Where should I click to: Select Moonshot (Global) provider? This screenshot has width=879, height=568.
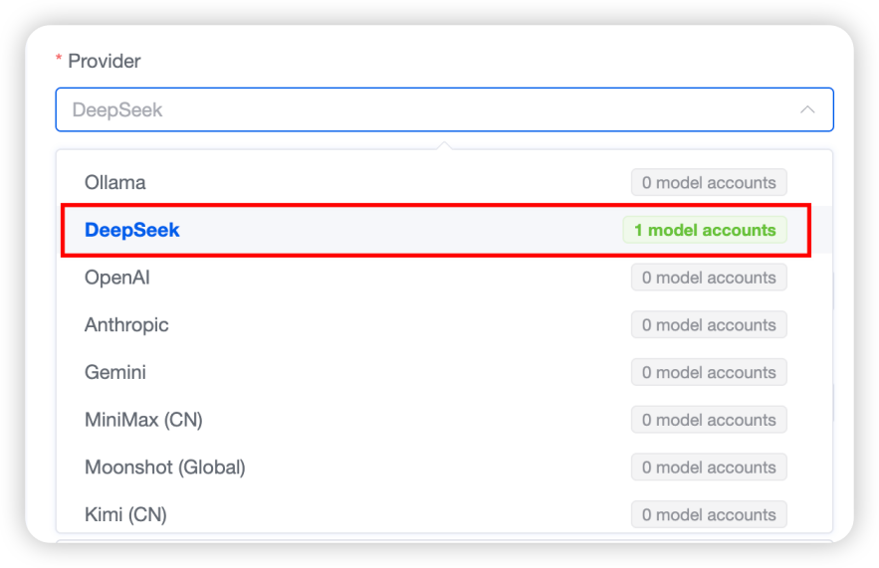pyautogui.click(x=164, y=468)
